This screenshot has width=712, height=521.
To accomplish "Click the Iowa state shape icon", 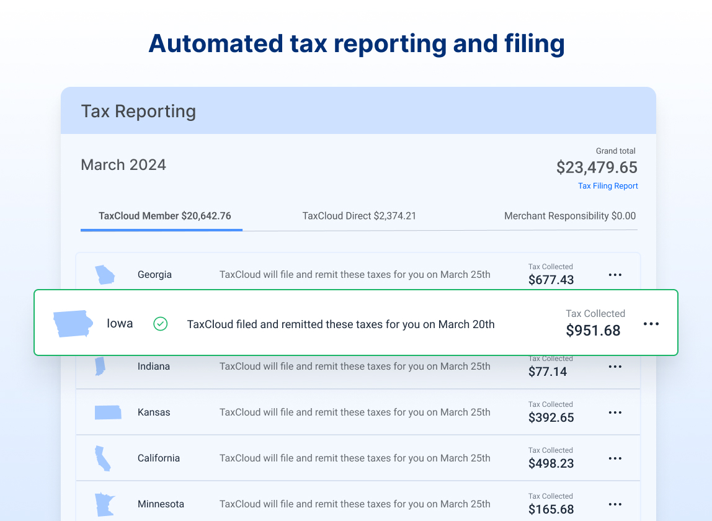I will [x=73, y=324].
